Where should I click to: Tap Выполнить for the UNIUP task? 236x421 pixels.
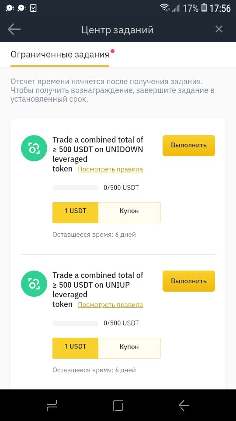pyautogui.click(x=189, y=281)
